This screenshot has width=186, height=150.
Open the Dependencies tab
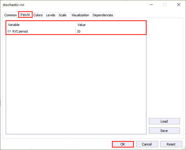pyautogui.click(x=103, y=15)
